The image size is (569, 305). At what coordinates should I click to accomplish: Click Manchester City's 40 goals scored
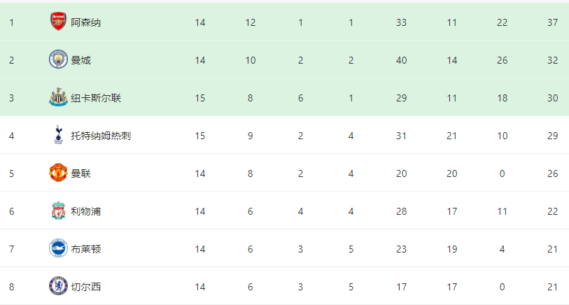(401, 60)
